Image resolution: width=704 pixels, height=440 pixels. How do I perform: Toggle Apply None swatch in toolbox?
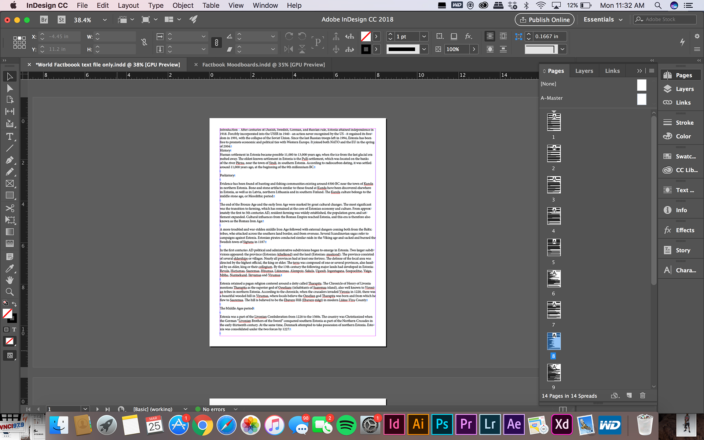(x=10, y=341)
